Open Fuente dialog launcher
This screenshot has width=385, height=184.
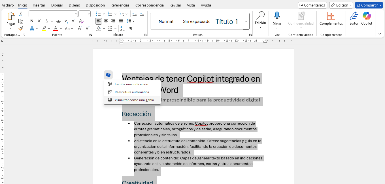[91, 35]
